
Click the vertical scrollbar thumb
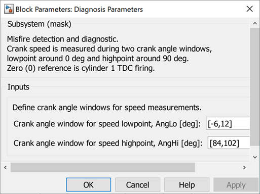pyautogui.click(x=255, y=87)
